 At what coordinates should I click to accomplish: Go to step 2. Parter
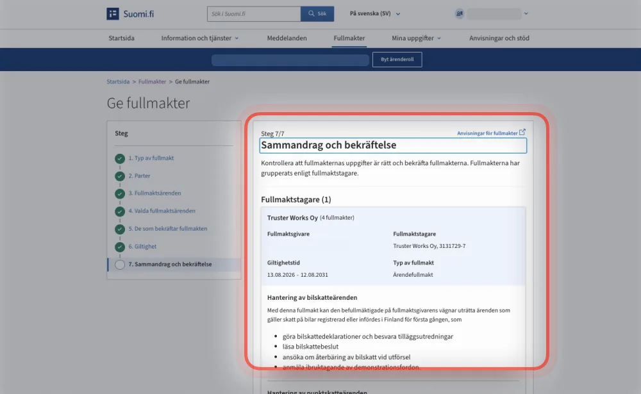139,176
